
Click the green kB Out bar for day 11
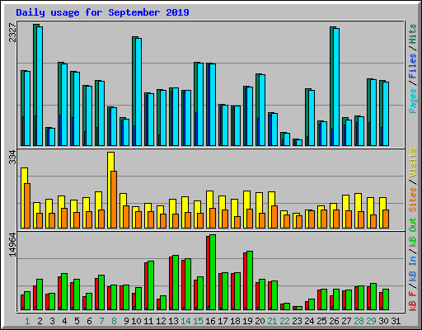click(x=151, y=285)
